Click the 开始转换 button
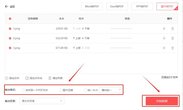 pos(162,101)
